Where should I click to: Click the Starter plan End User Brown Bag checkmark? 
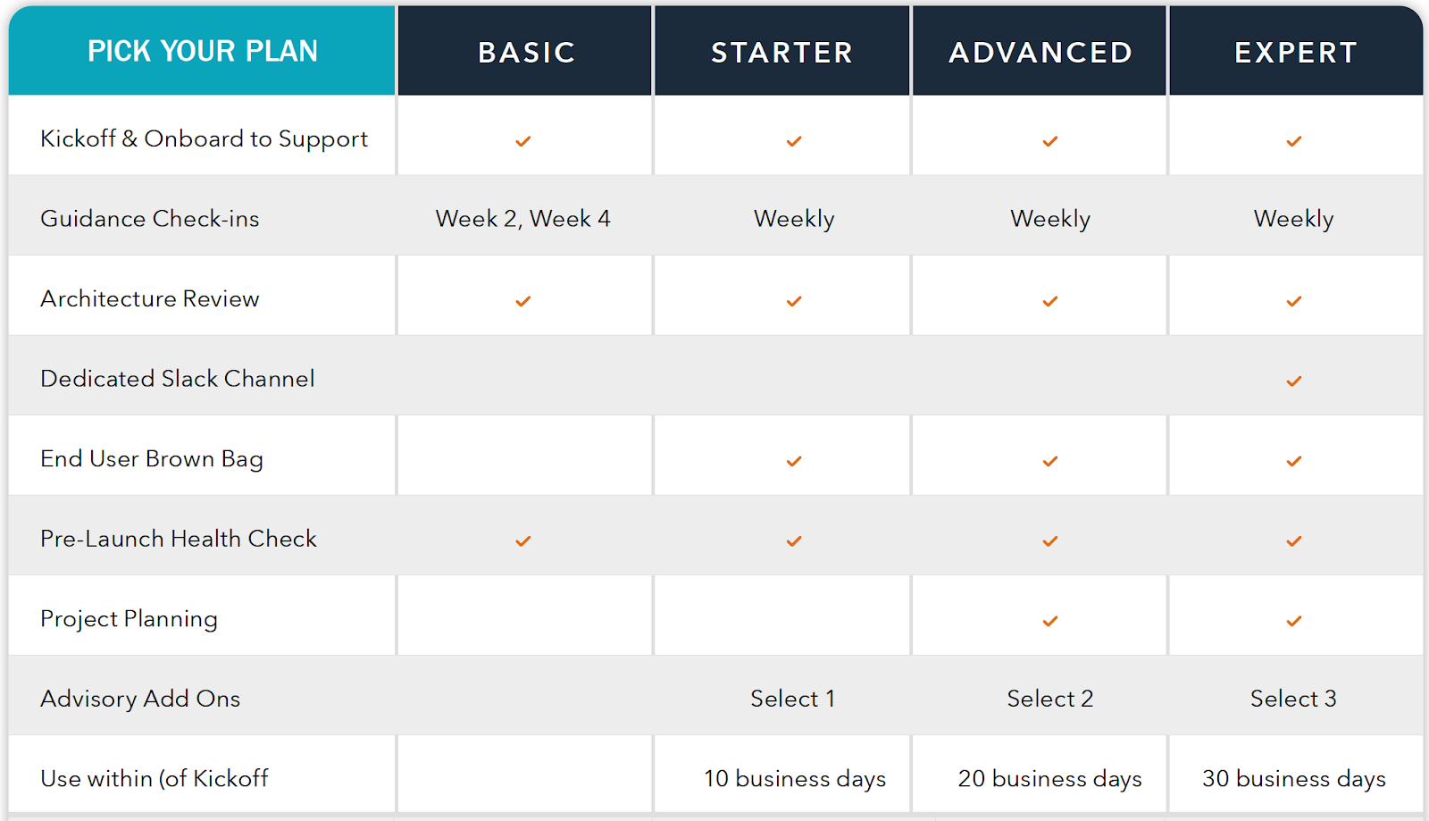click(794, 461)
